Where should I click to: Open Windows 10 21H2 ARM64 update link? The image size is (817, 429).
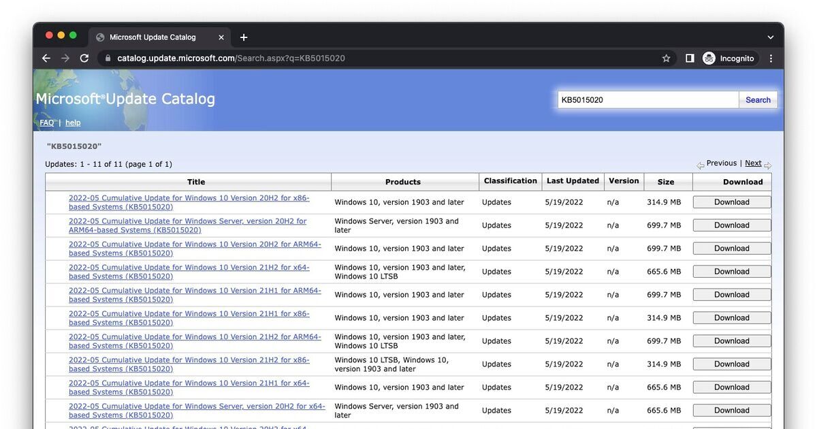(x=195, y=341)
